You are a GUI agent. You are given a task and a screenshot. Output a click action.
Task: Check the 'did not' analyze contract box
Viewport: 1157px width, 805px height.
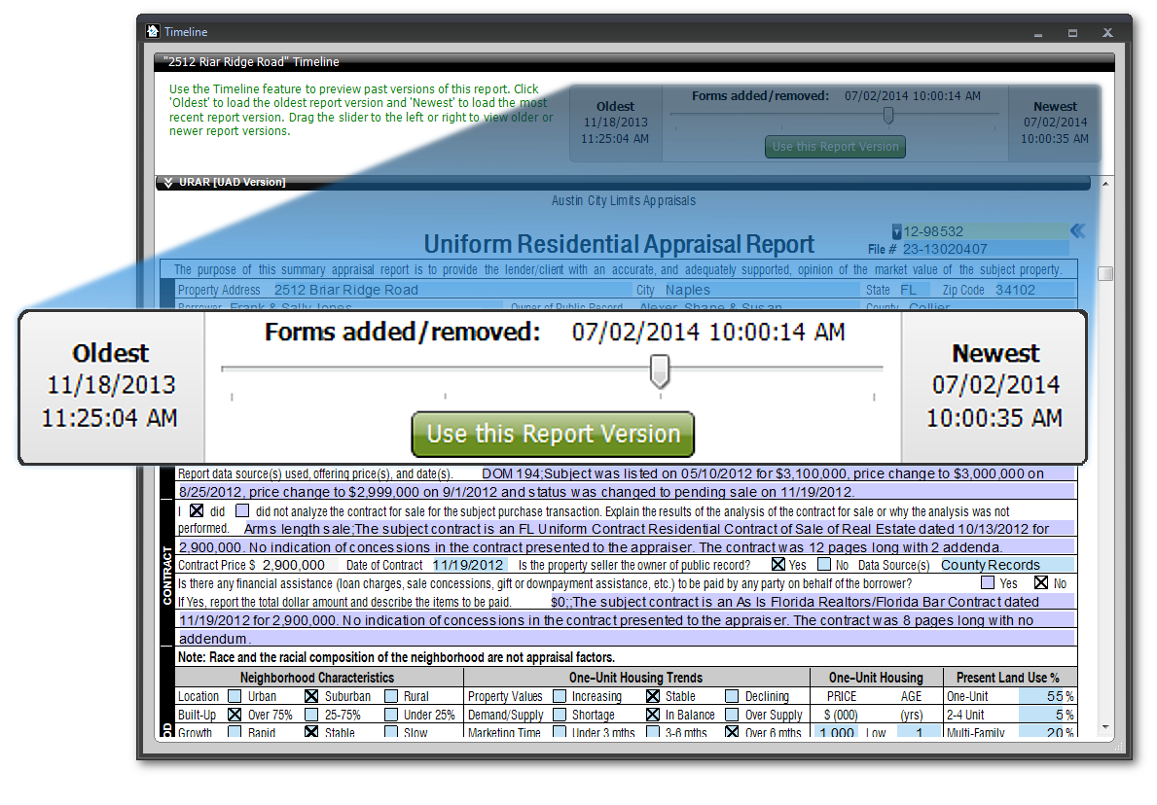(242, 510)
